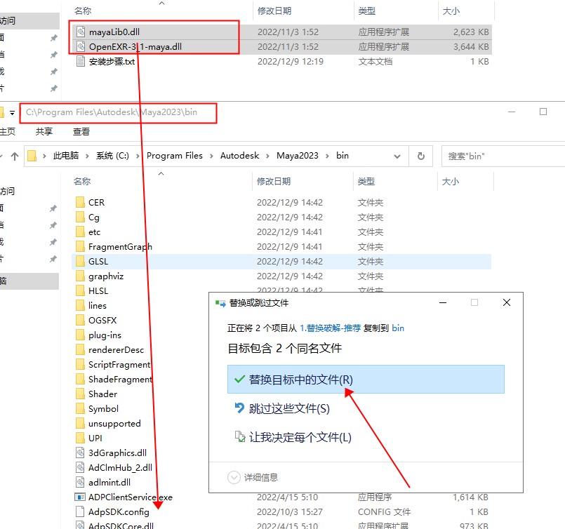Image resolution: width=565 pixels, height=529 pixels.
Task: Expand the chevron after Autodesk breadcrumb
Action: 267,156
